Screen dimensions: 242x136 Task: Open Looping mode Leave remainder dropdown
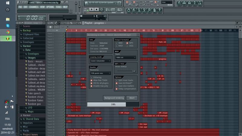click(100, 61)
